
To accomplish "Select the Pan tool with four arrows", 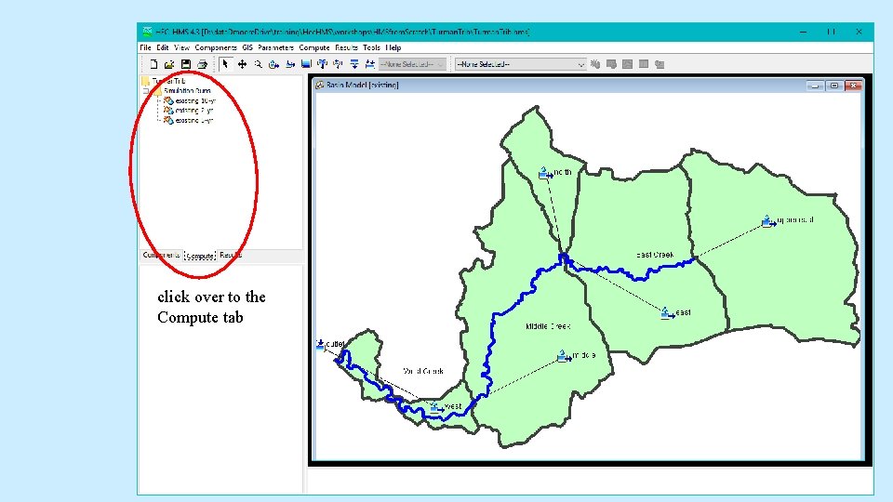I will [x=242, y=64].
